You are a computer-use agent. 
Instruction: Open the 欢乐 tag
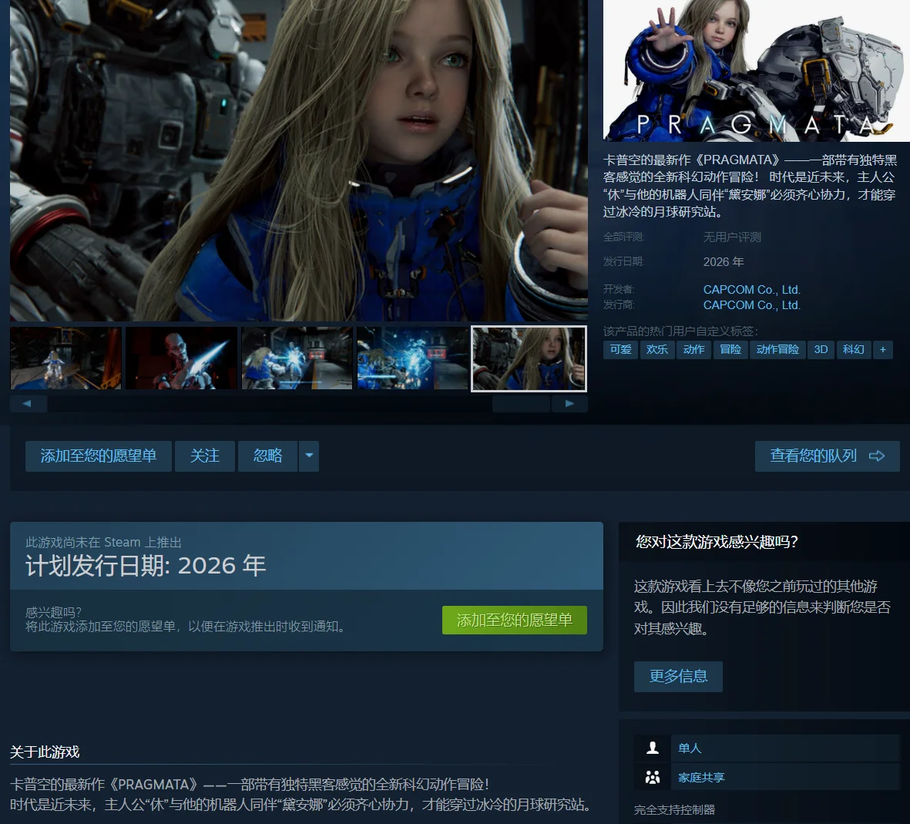tap(657, 350)
